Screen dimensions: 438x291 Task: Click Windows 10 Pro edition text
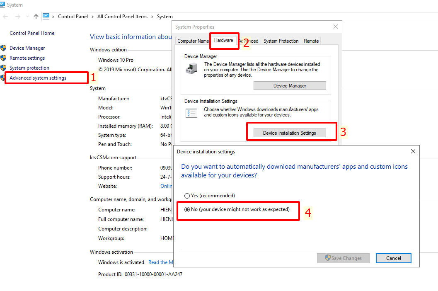[x=116, y=60]
